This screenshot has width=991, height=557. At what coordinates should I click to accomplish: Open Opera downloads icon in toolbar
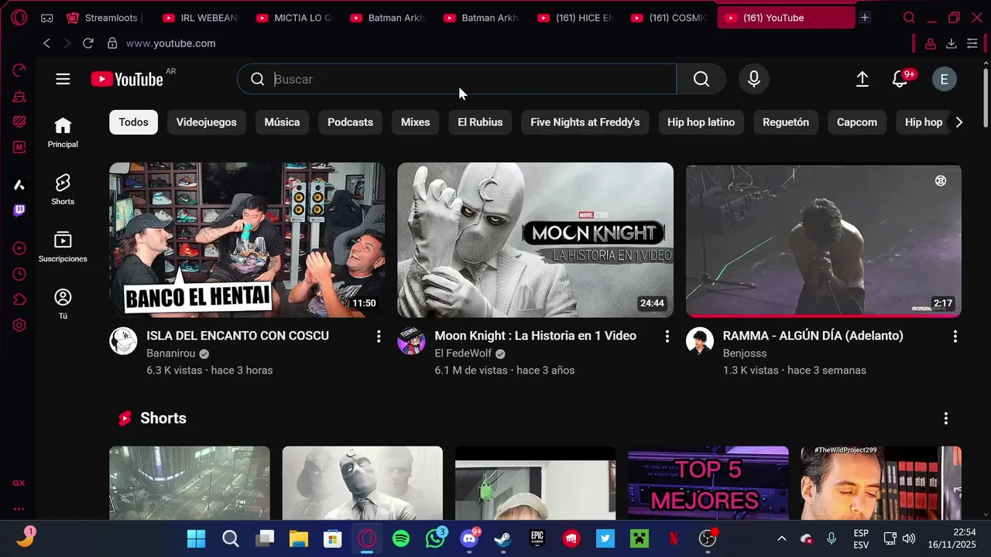point(952,43)
